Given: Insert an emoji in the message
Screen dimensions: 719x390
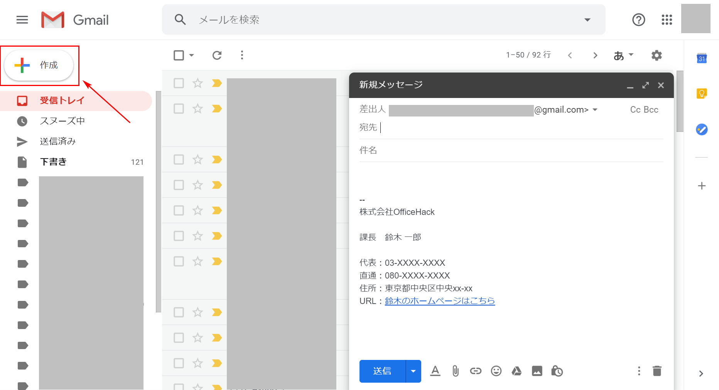Looking at the screenshot, I should [496, 371].
